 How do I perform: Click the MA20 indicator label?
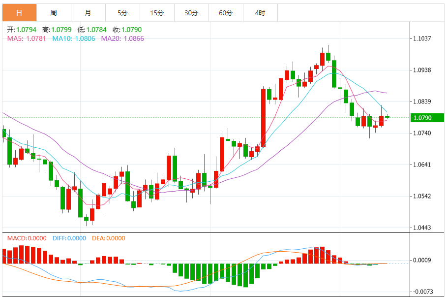[122, 38]
